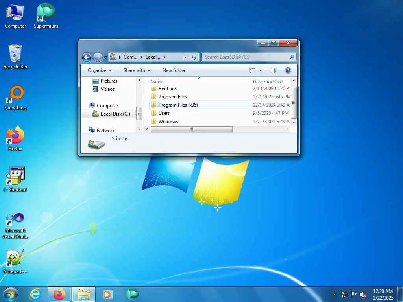The height and width of the screenshot is (302, 403).
Task: Click the Forward arrow in Explorer
Action: (x=98, y=57)
